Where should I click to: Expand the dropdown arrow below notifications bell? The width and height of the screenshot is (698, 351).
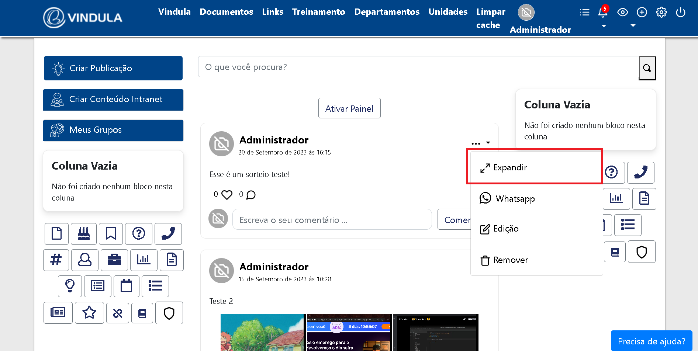point(604,26)
